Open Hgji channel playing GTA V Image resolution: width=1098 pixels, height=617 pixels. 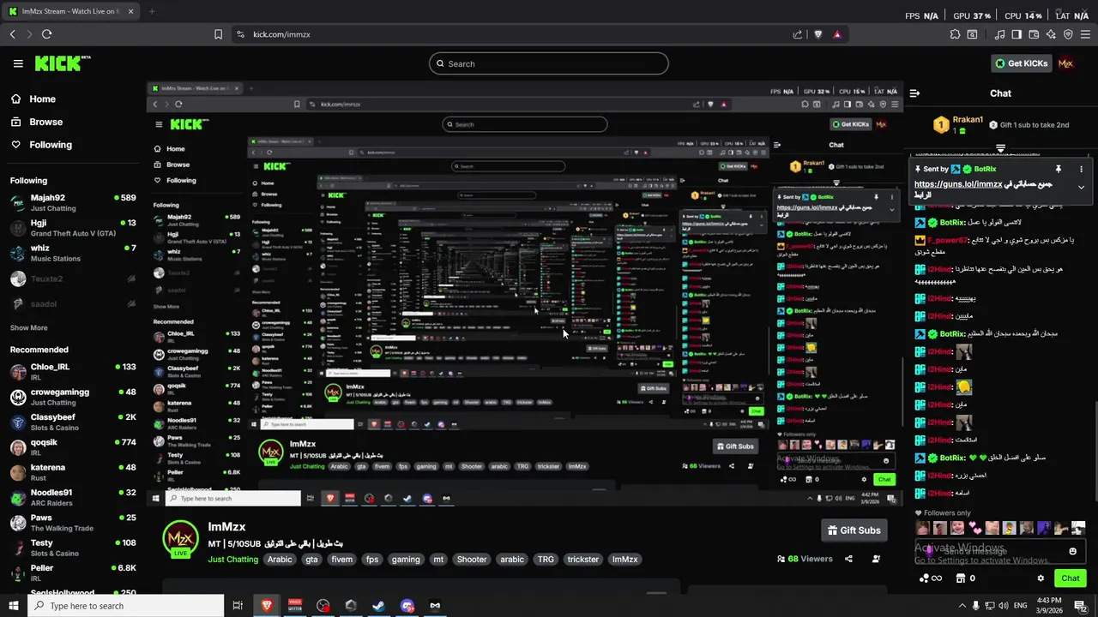[x=73, y=228]
